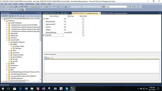Open File Explorer from the taskbar
The height and width of the screenshot is (91, 162).
[32, 89]
